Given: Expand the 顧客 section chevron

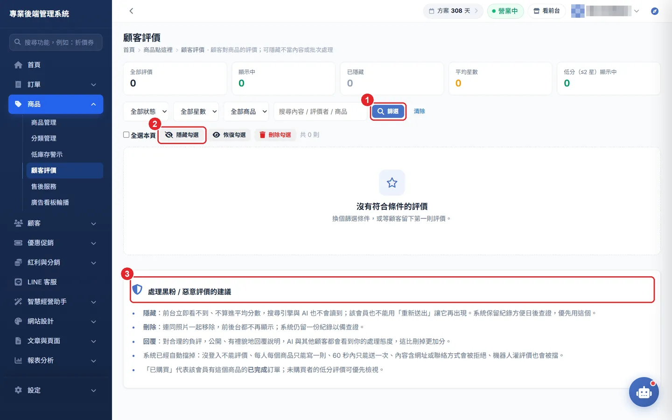Looking at the screenshot, I should (x=93, y=224).
